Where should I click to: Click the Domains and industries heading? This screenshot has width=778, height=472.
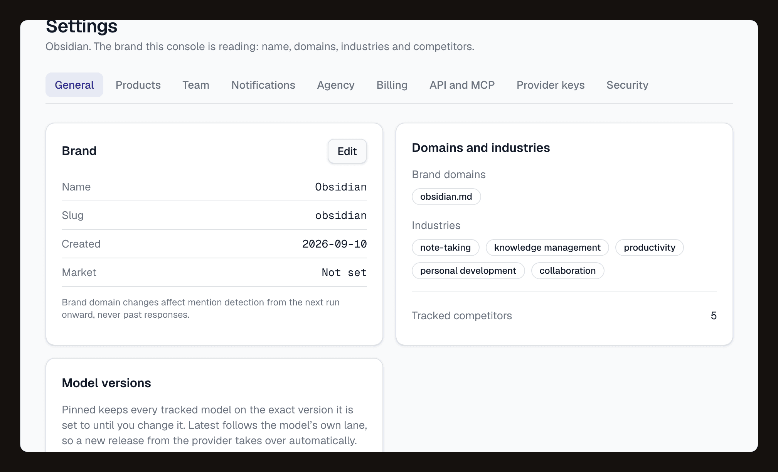pos(481,148)
